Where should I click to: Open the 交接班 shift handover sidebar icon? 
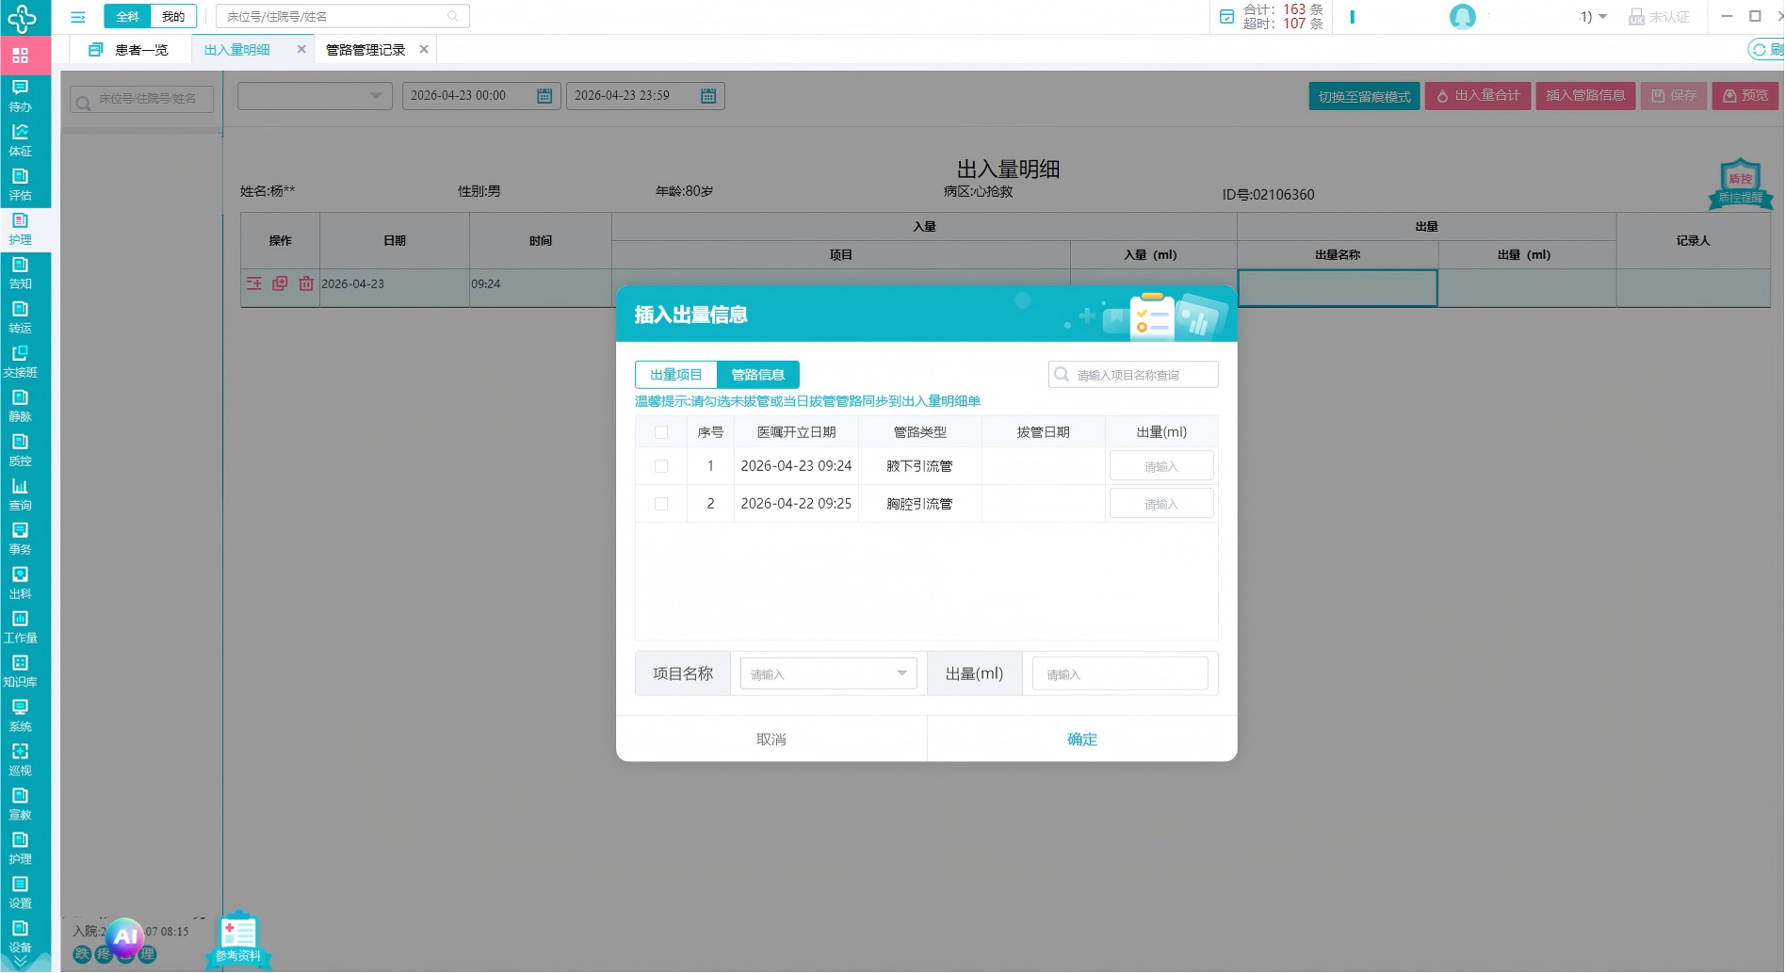[20, 361]
